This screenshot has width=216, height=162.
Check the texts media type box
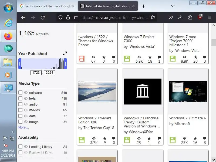tap(21, 98)
